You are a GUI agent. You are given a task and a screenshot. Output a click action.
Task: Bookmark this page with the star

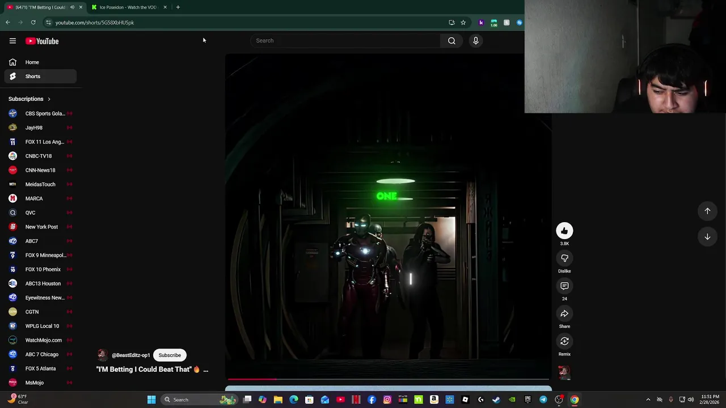click(463, 23)
